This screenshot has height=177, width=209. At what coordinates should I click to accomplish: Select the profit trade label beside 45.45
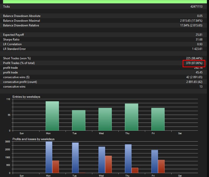click(10, 72)
